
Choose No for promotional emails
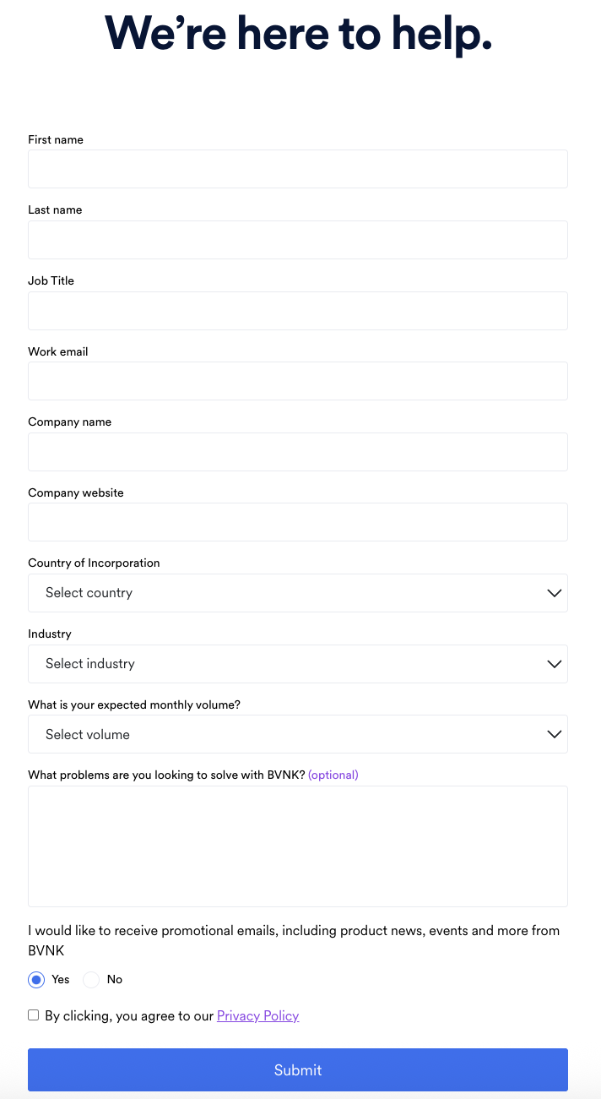pyautogui.click(x=91, y=980)
